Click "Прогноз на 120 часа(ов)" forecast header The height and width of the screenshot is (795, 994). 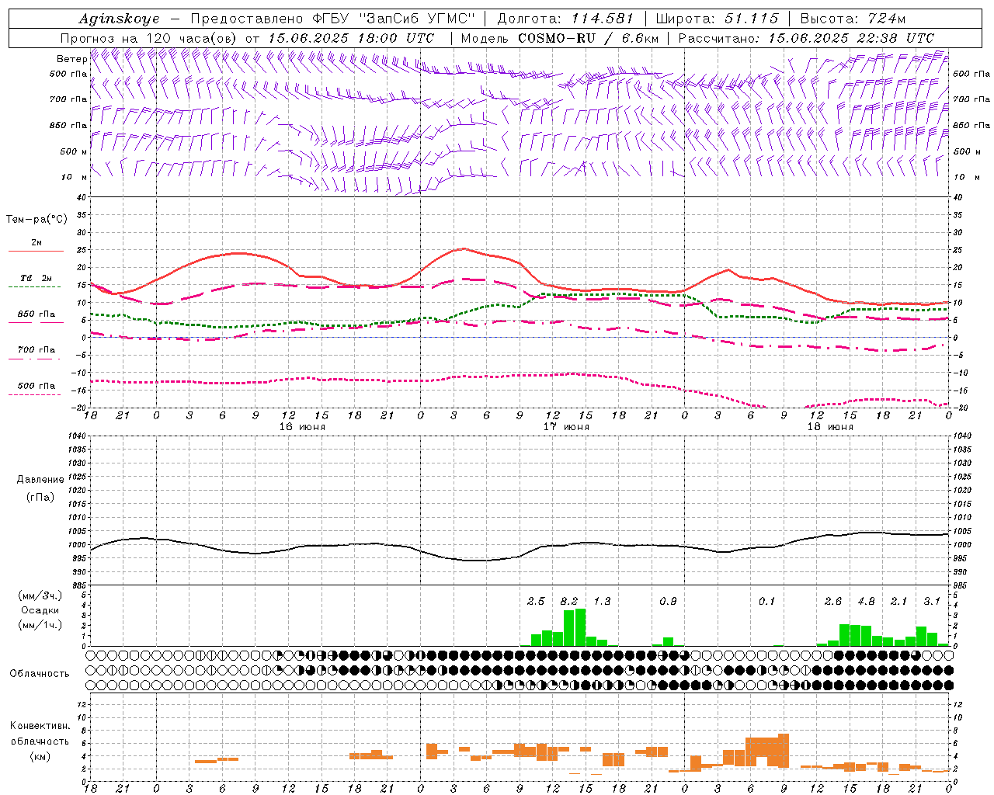click(x=150, y=38)
